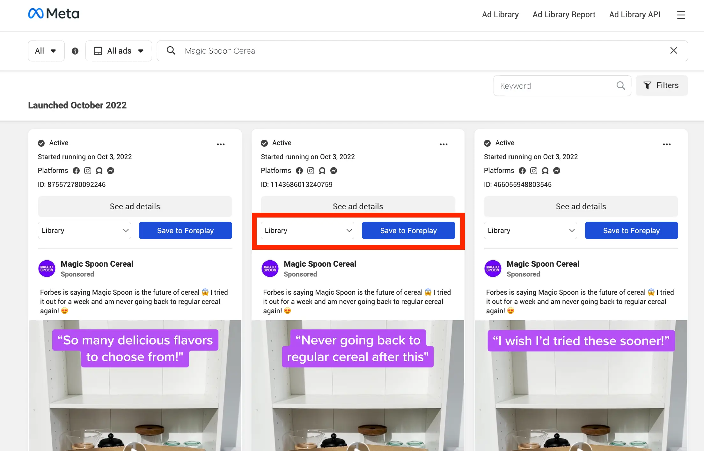Click Facebook platform icon on first ad
This screenshot has height=451, width=704.
point(76,171)
